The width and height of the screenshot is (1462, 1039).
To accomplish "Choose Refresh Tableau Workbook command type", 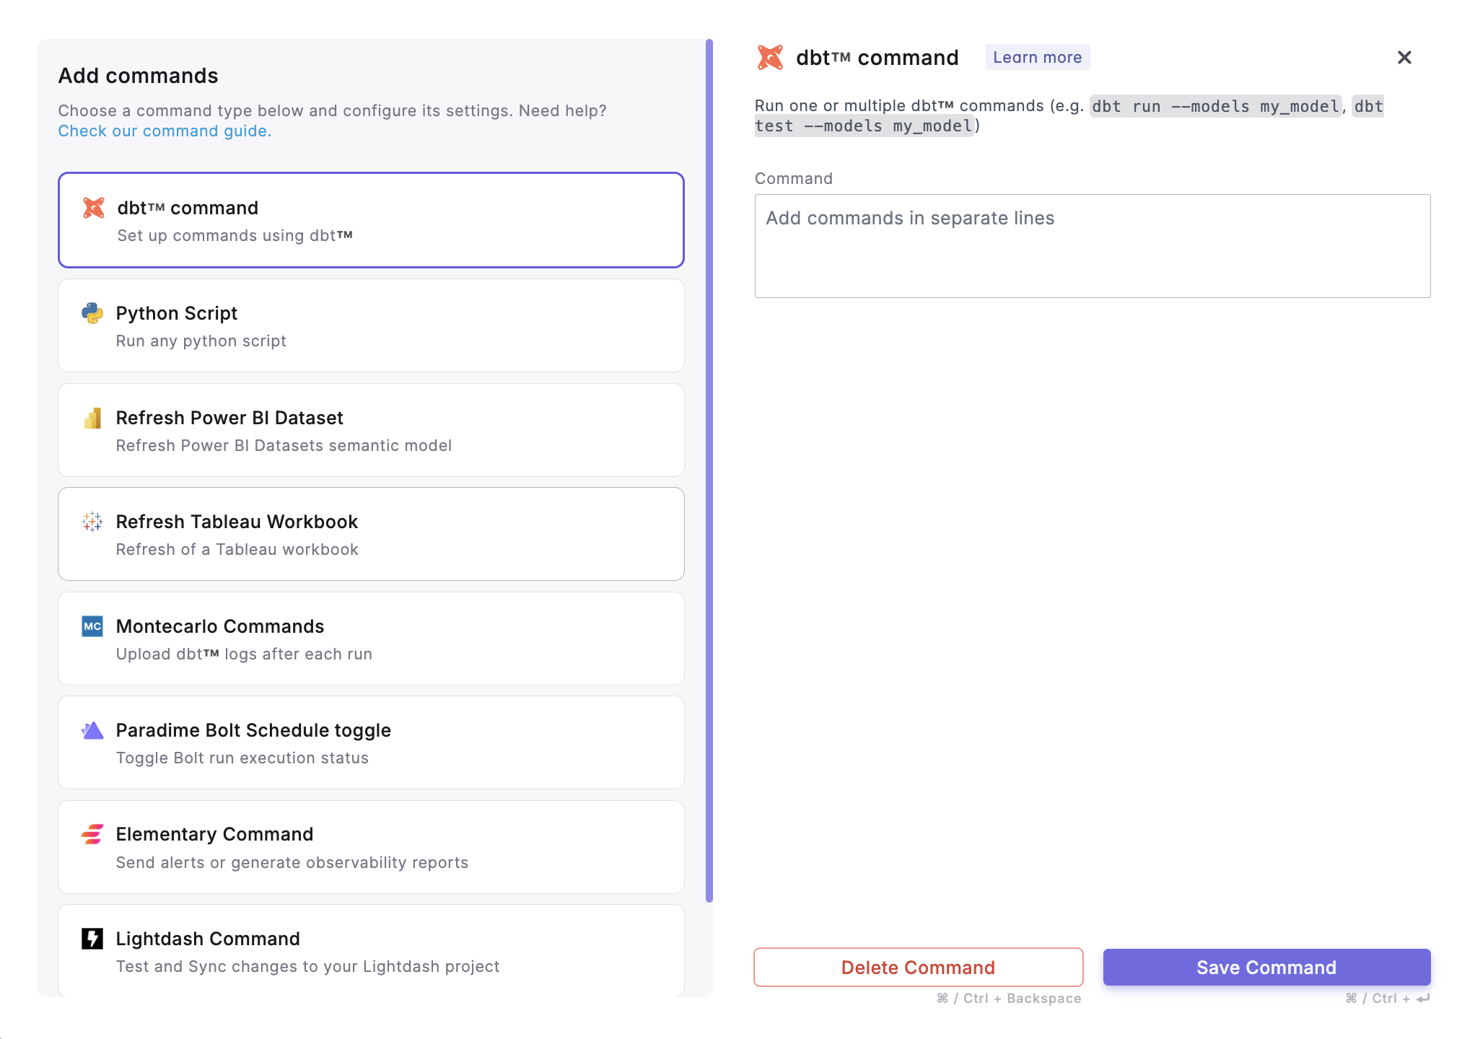I will (x=371, y=535).
